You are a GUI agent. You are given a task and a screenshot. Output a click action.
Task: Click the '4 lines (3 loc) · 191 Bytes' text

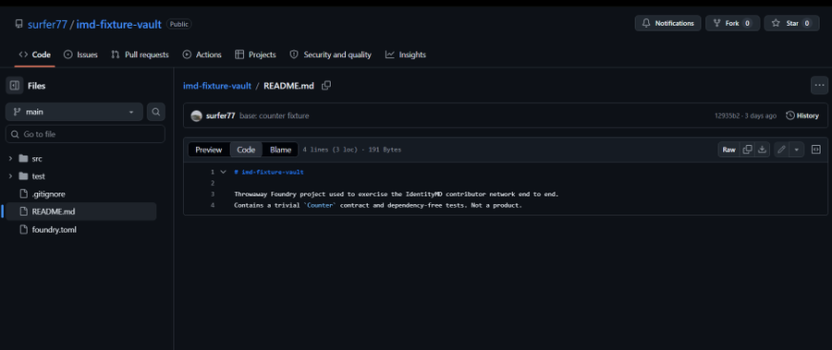click(352, 151)
